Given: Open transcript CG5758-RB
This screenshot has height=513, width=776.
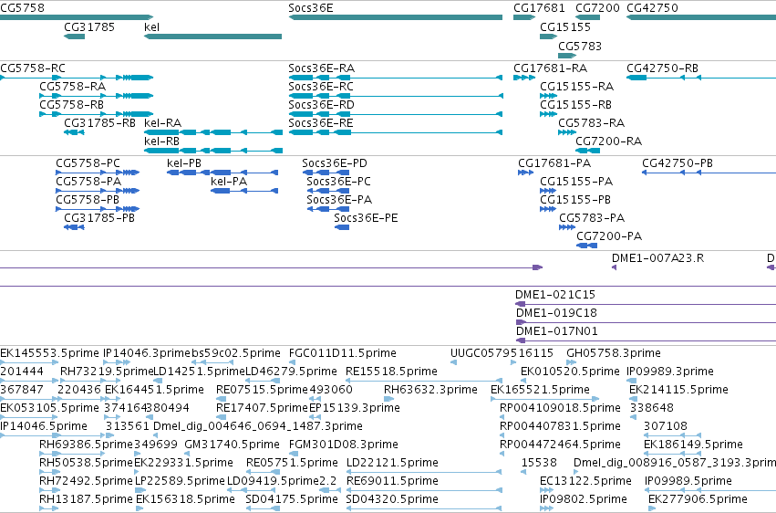Looking at the screenshot, I should [97, 114].
